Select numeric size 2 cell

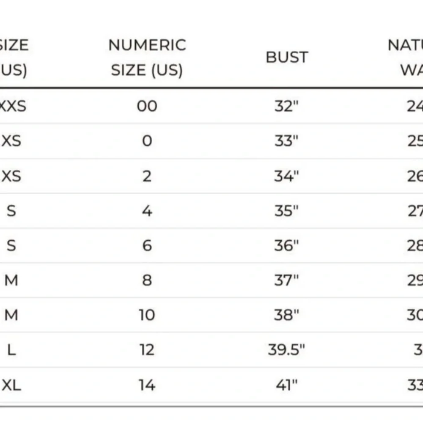point(147,176)
